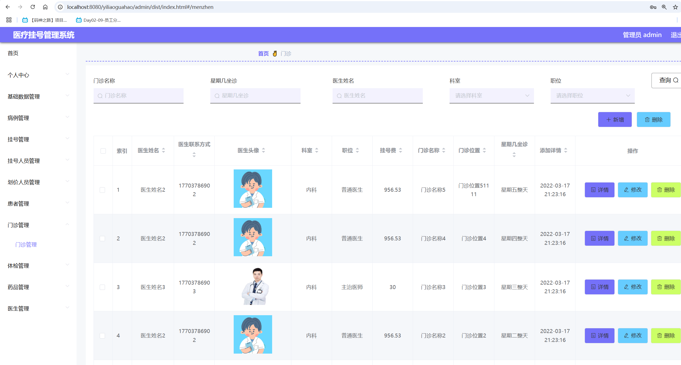Click the browser address bar URL
Image resolution: width=681 pixels, height=365 pixels.
pos(140,7)
